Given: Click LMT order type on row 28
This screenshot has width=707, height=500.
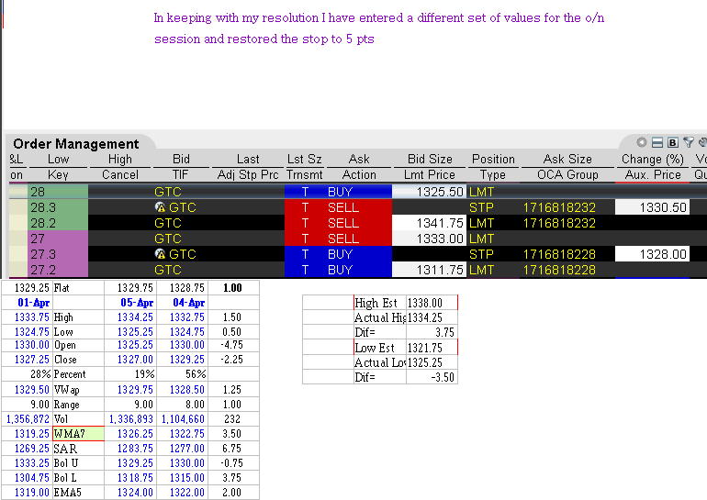Looking at the screenshot, I should click(x=481, y=192).
